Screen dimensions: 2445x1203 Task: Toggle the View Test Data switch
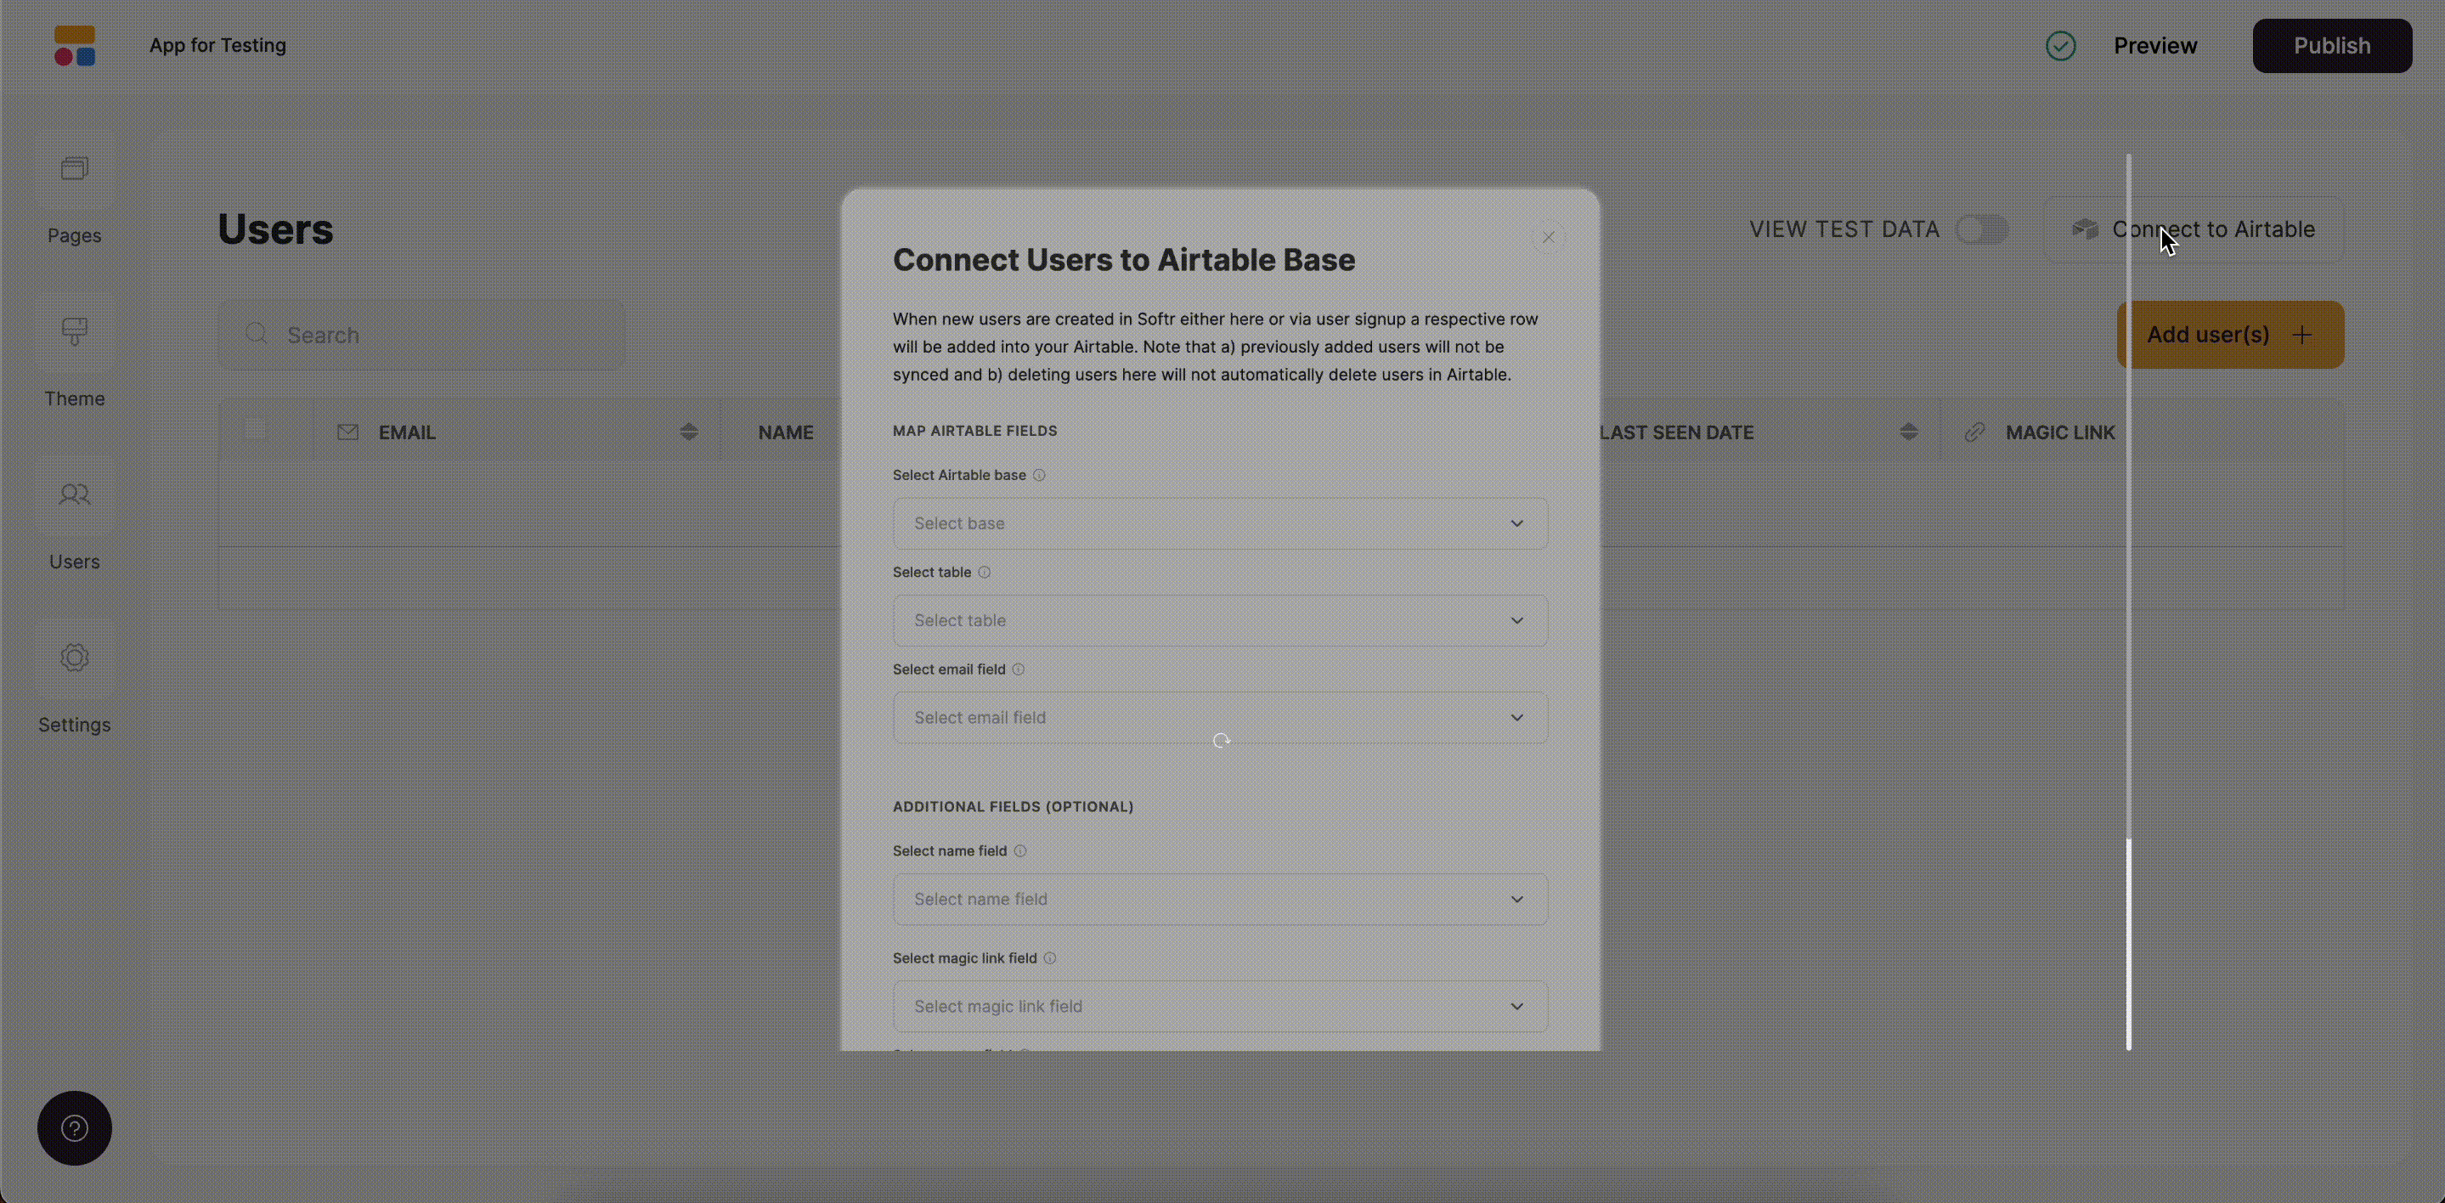pos(1981,229)
